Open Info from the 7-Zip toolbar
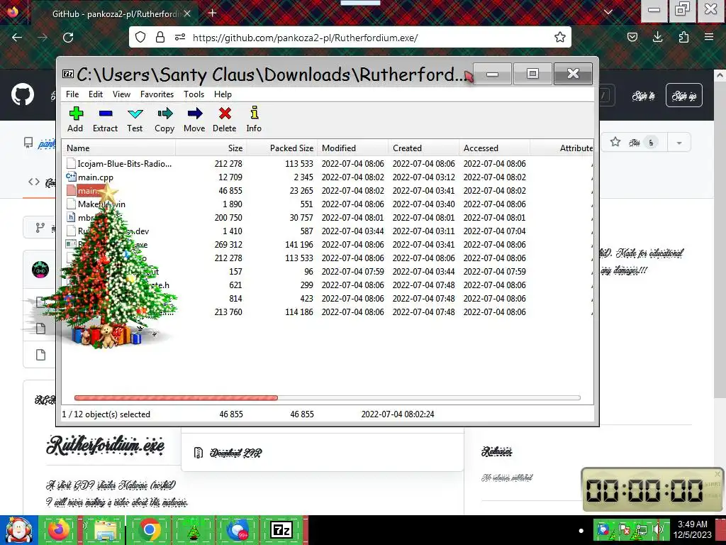The height and width of the screenshot is (545, 726). [x=254, y=119]
